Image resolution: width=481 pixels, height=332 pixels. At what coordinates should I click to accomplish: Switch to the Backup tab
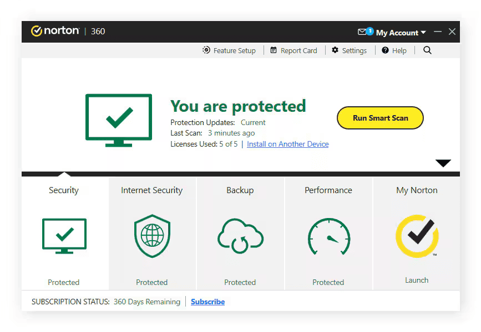(x=240, y=190)
